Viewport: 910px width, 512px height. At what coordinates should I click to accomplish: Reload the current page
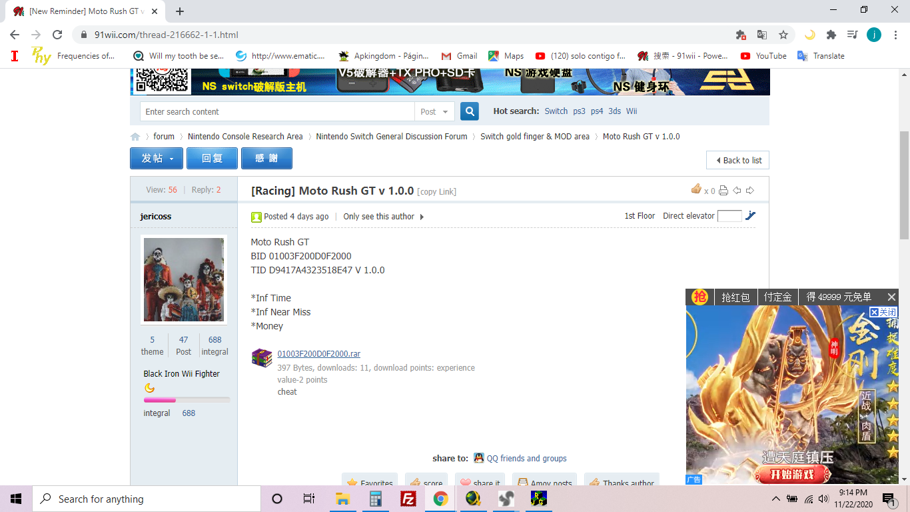coord(57,35)
